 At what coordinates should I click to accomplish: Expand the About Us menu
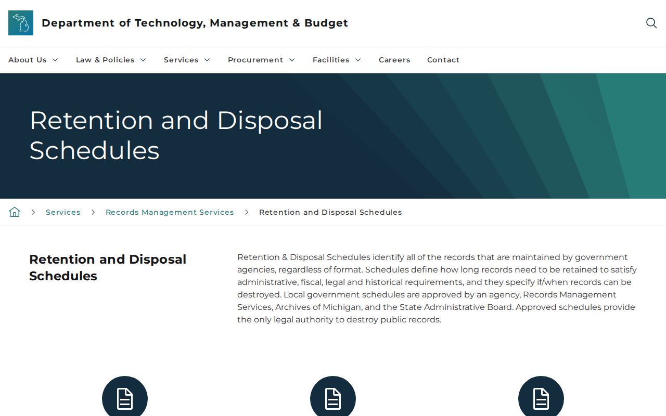point(33,60)
